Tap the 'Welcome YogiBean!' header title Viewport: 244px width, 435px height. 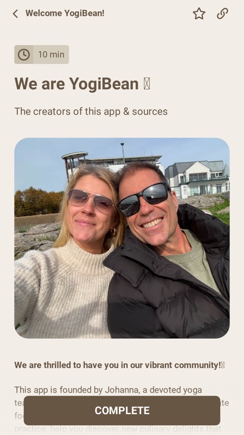pyautogui.click(x=65, y=13)
